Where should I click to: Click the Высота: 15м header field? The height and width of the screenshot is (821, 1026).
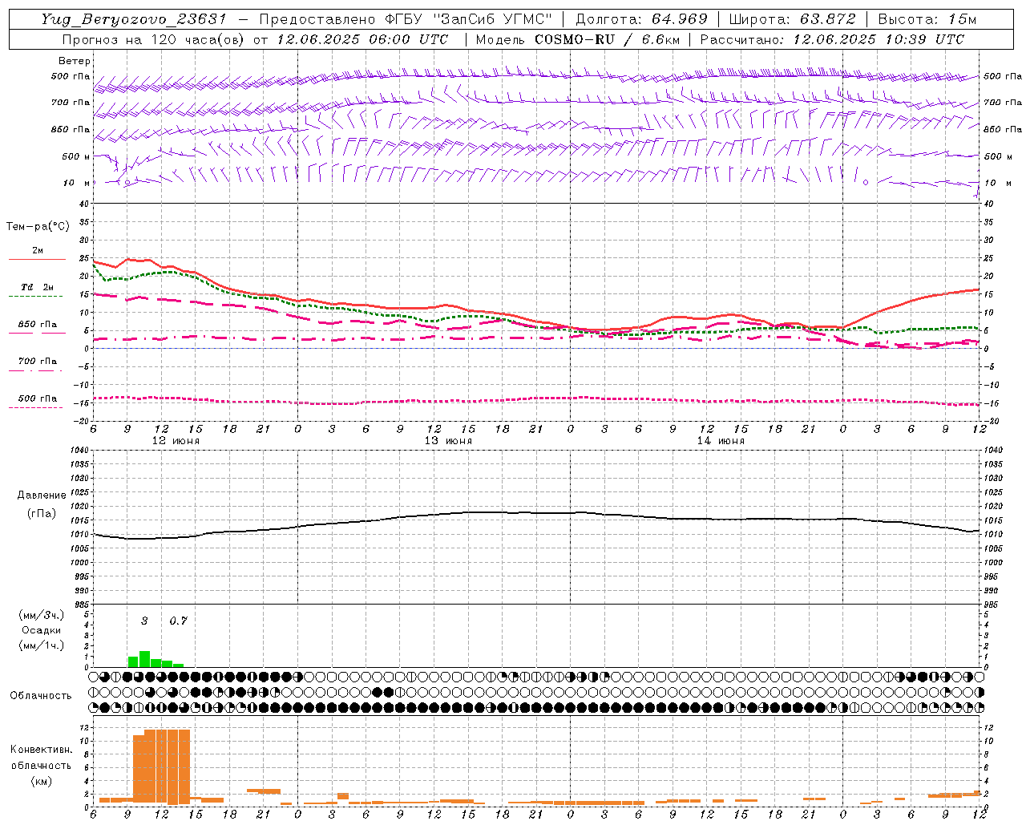tap(927, 19)
